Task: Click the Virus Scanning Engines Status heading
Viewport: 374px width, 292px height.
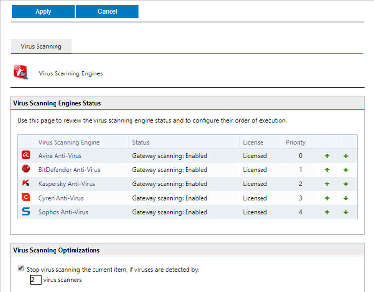Action: (x=57, y=103)
